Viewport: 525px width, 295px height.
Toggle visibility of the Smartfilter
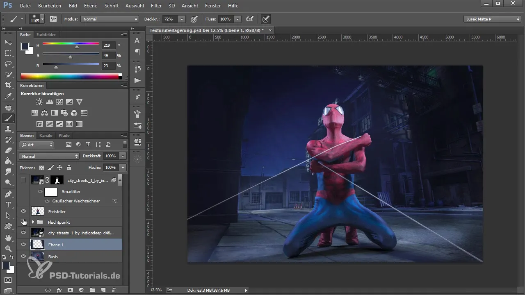tap(40, 191)
